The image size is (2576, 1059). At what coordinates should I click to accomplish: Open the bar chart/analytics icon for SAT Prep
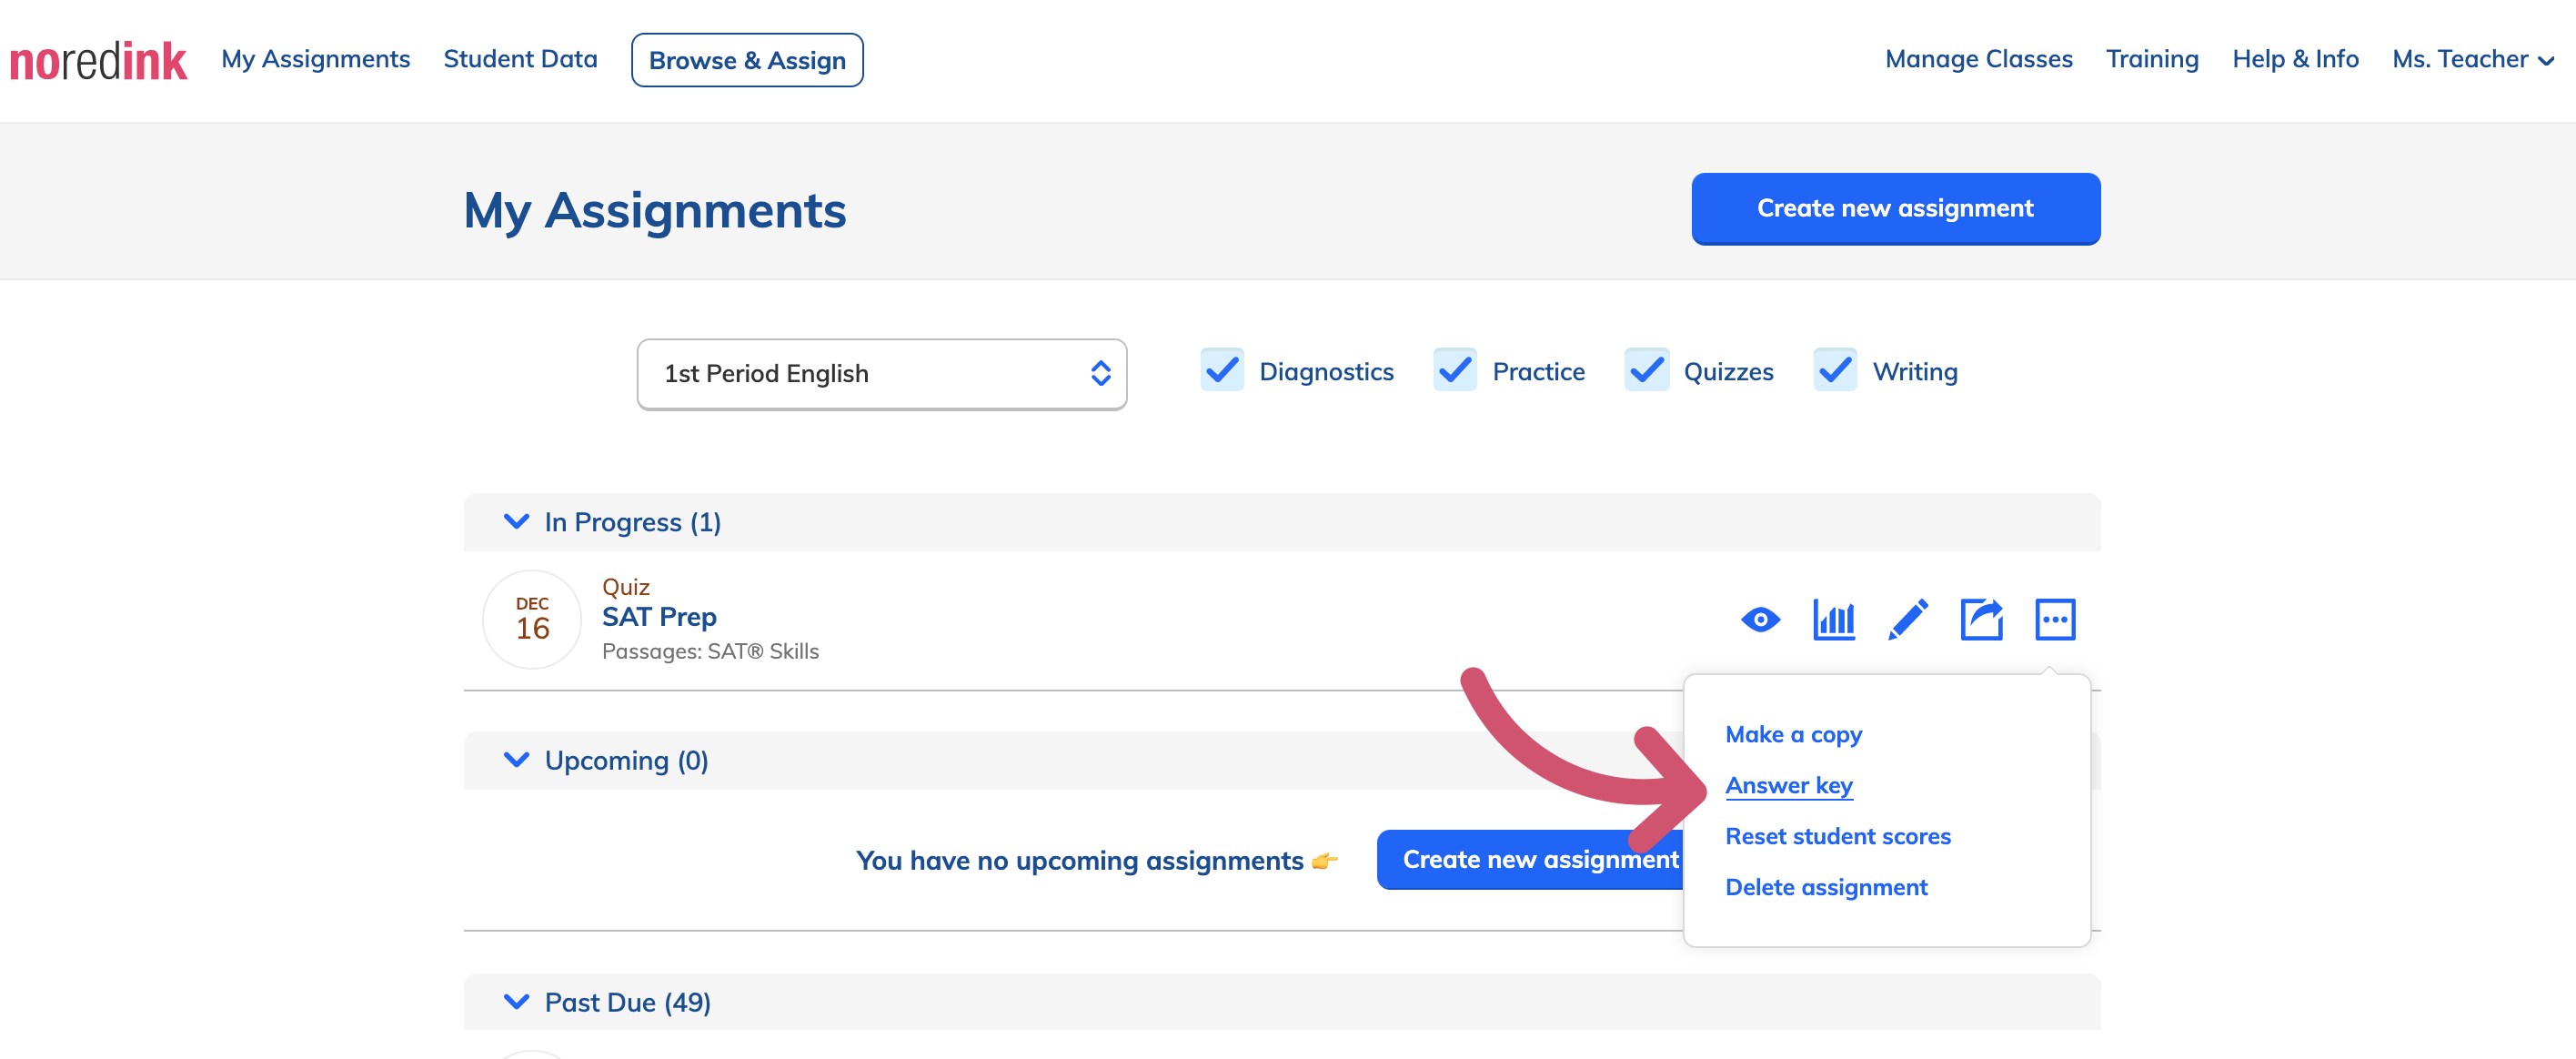(x=1836, y=619)
